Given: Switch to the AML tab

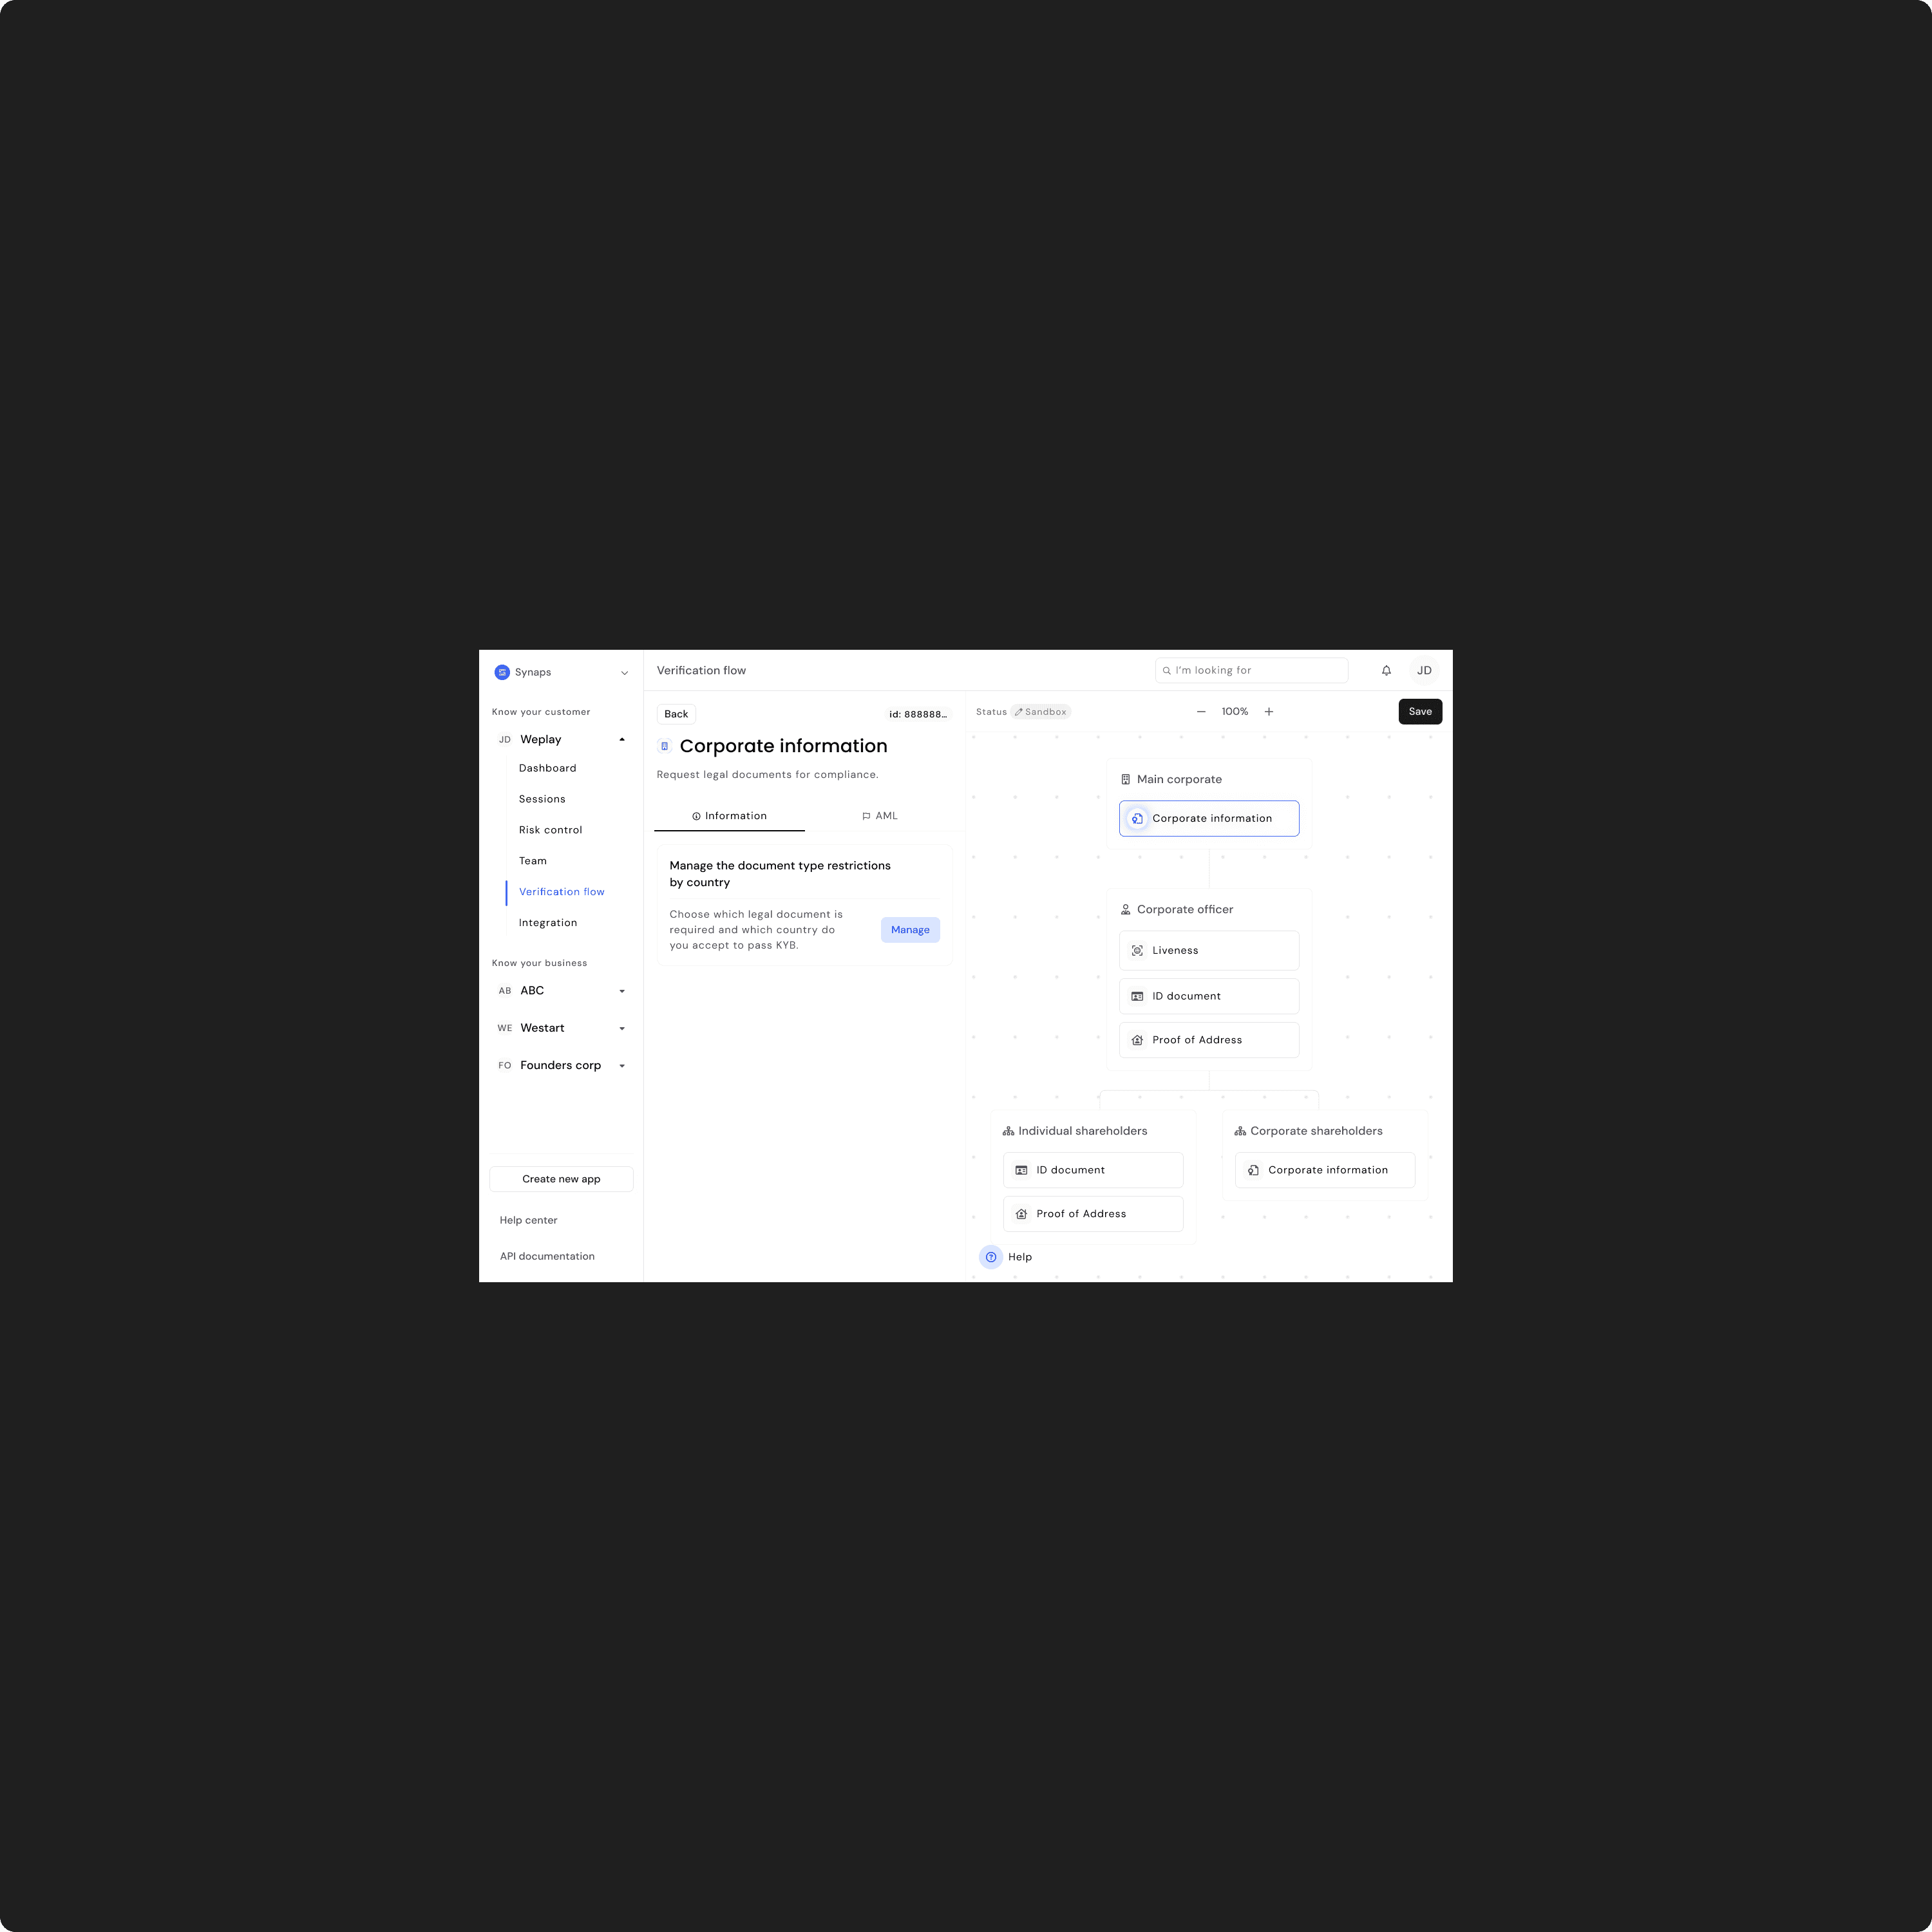Looking at the screenshot, I should click(880, 816).
